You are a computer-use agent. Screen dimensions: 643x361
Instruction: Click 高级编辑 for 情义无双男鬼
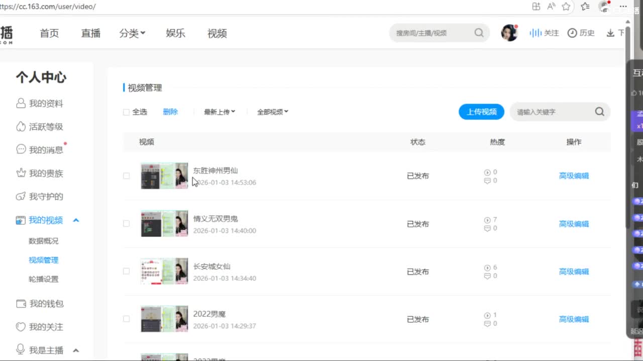(574, 224)
